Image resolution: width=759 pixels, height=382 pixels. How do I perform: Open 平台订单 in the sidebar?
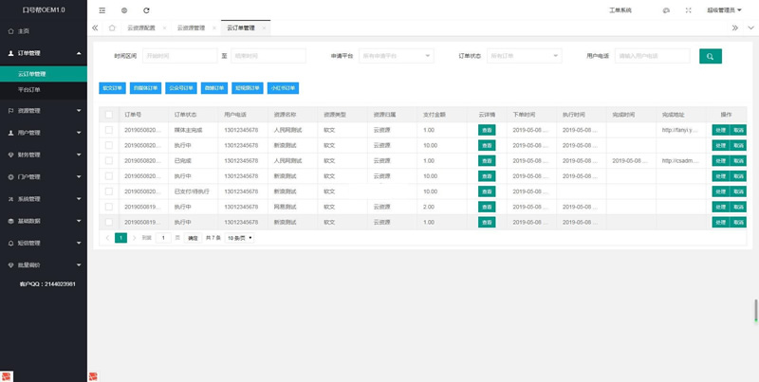tap(44, 90)
